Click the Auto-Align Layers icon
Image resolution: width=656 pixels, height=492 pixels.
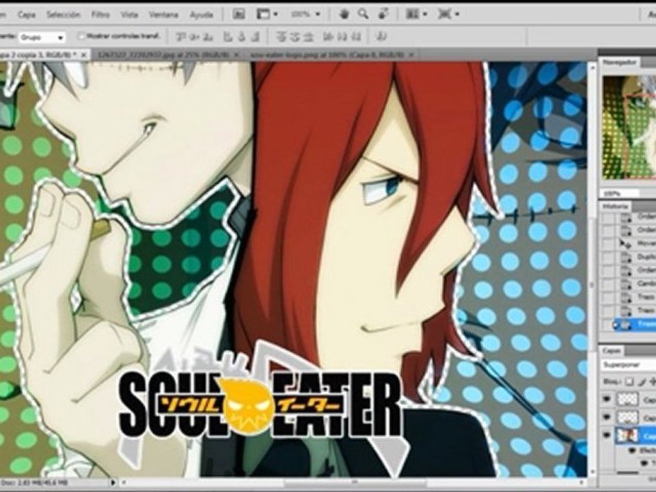[381, 37]
